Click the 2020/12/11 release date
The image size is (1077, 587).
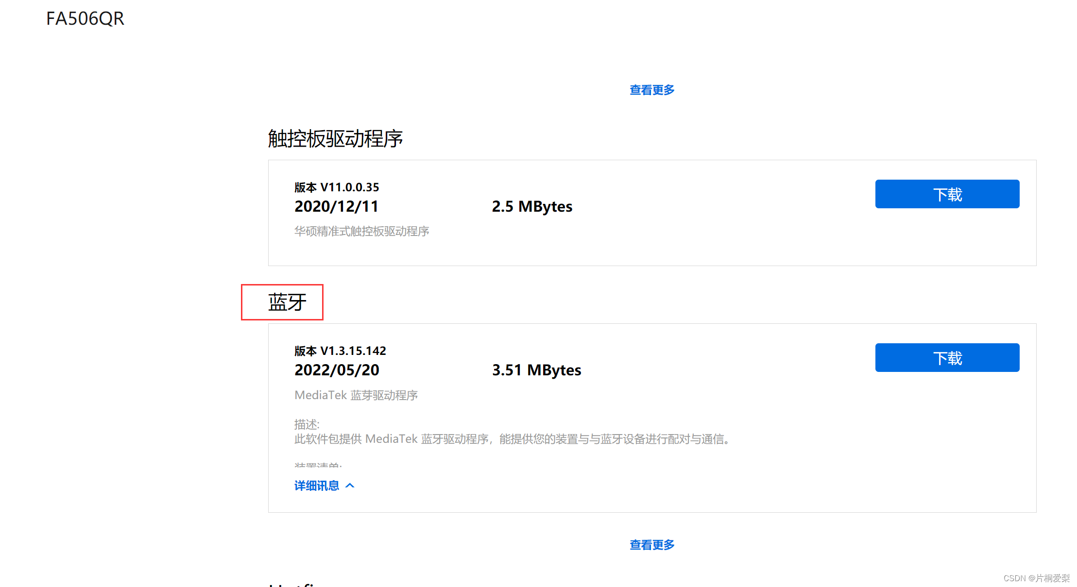point(336,207)
